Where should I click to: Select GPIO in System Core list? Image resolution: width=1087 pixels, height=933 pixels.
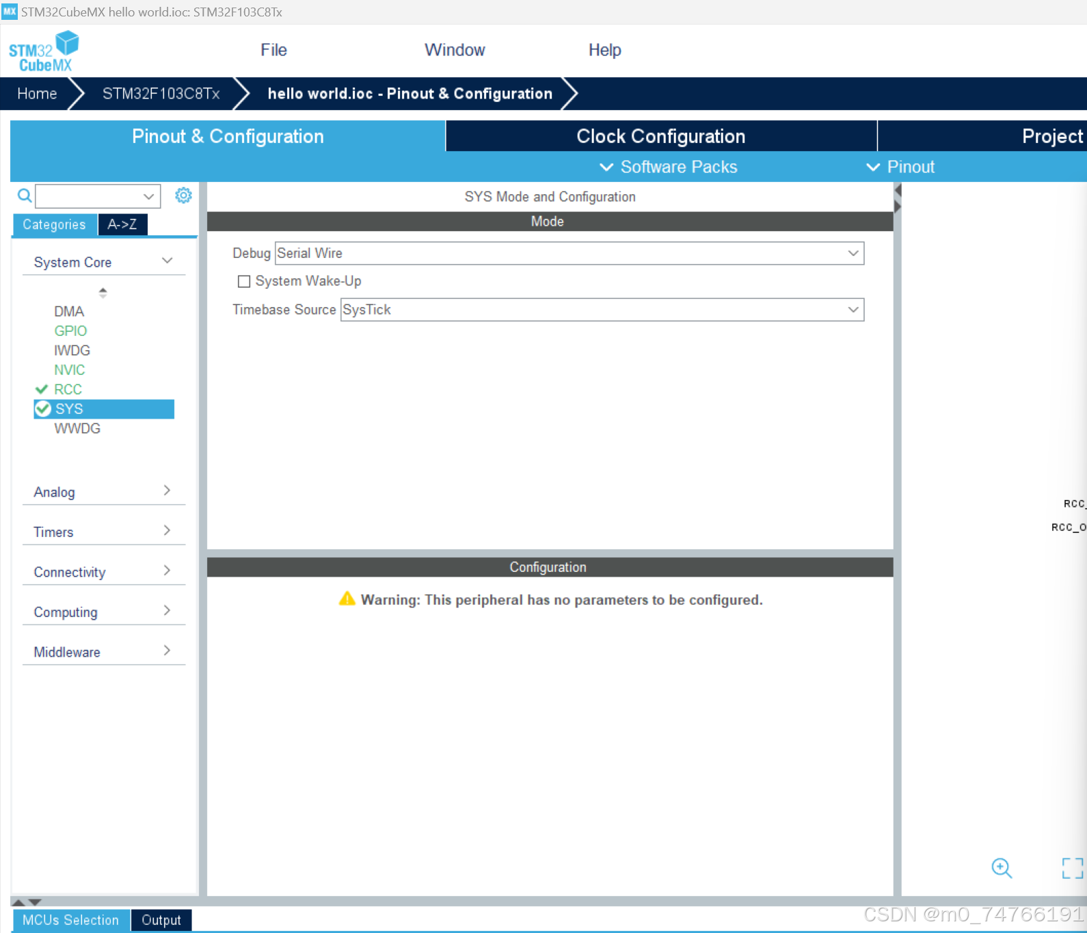[x=70, y=331]
